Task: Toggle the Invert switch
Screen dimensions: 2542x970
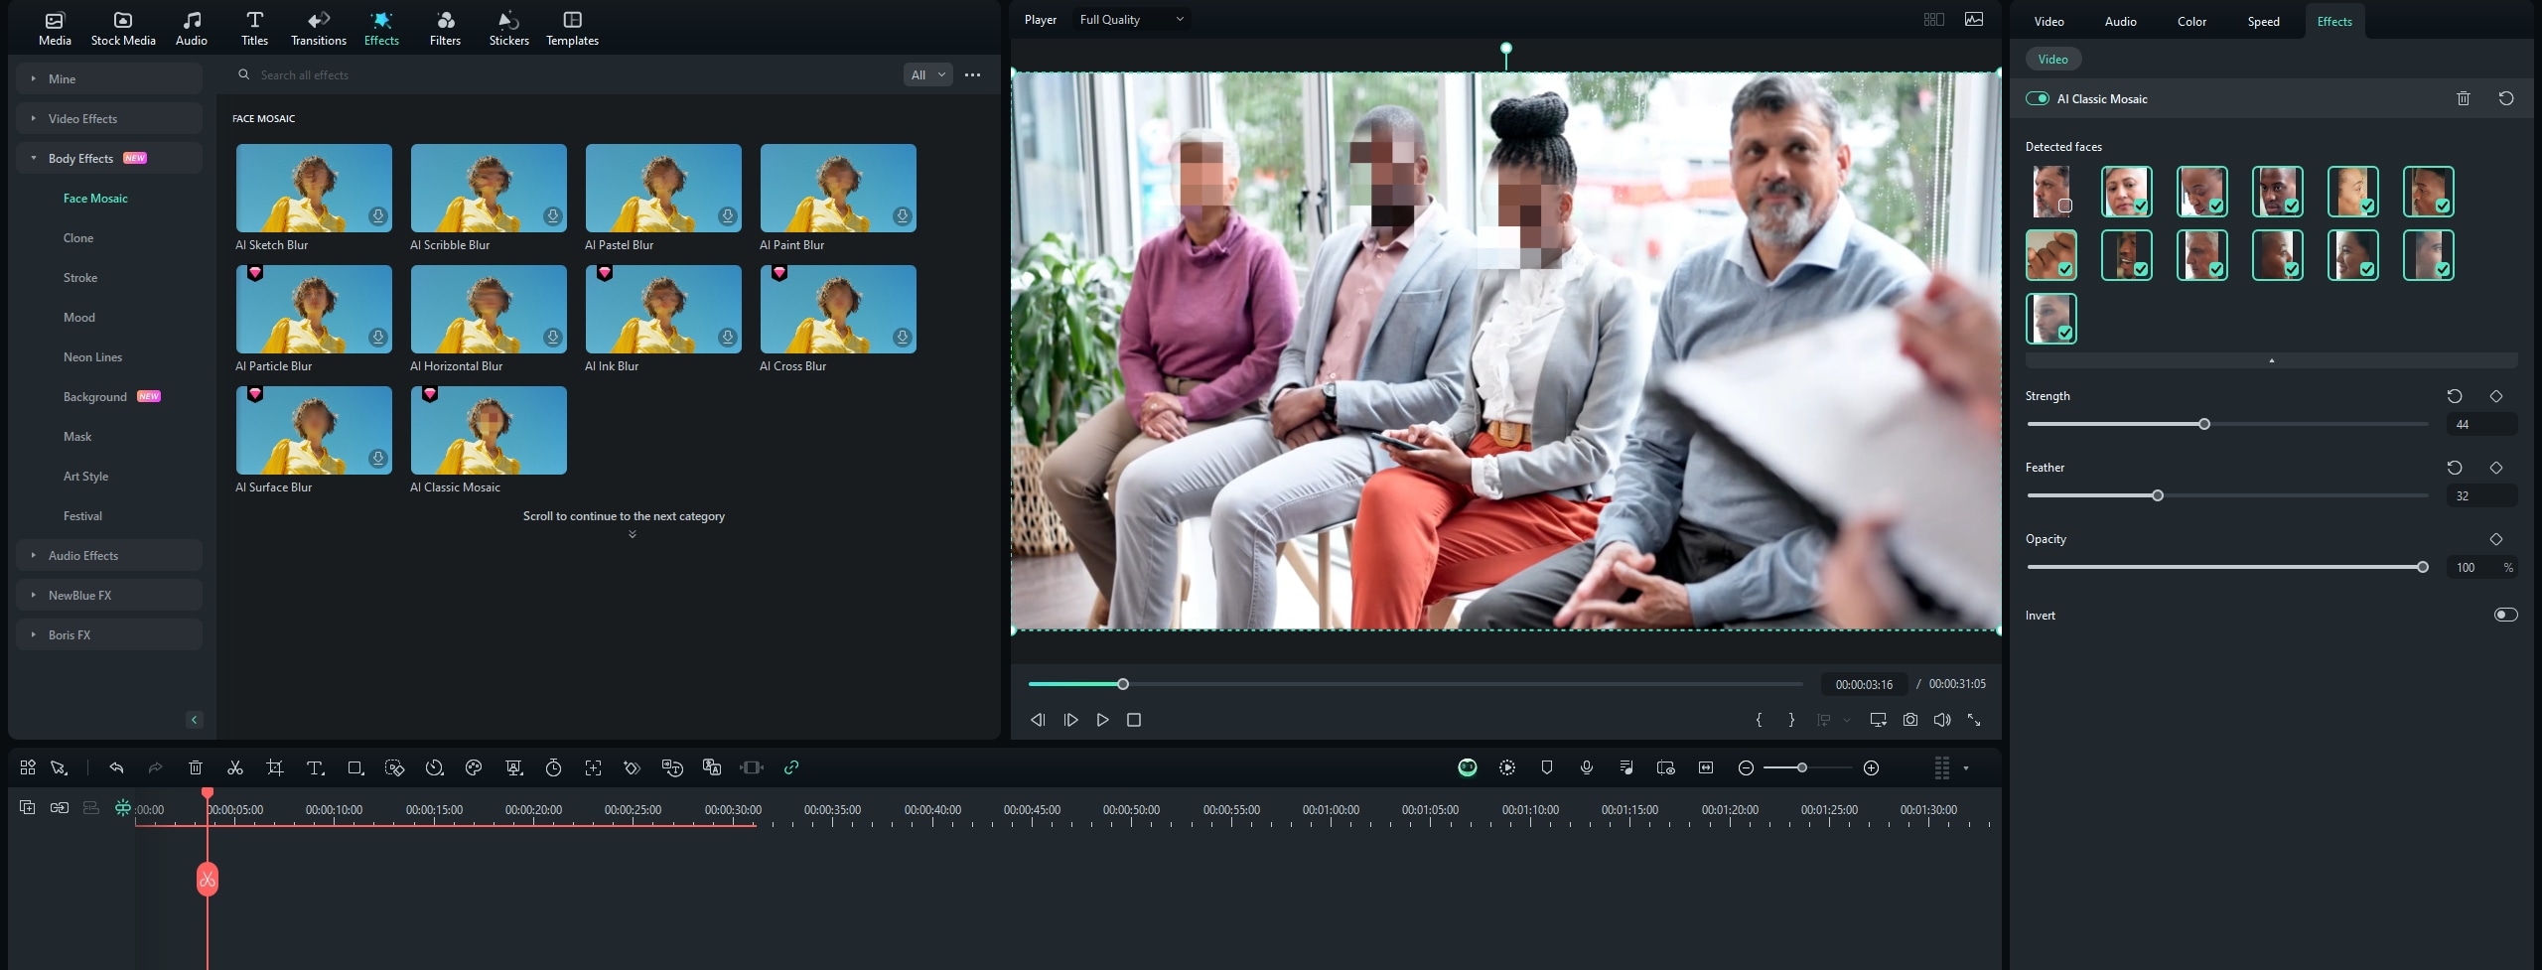Action: (x=2505, y=615)
